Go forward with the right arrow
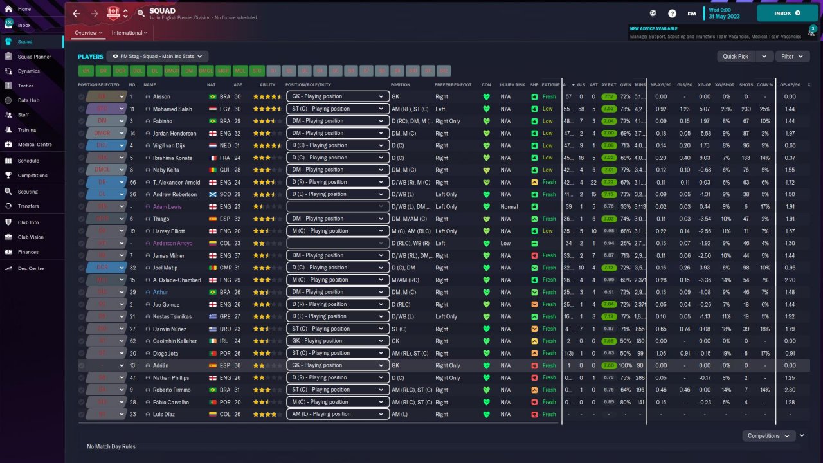823x463 pixels. point(95,13)
